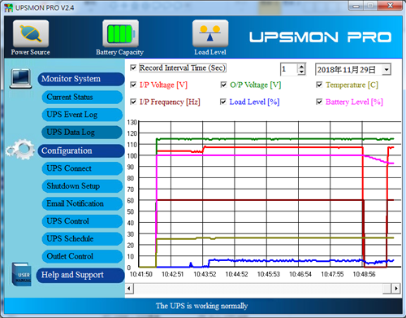
Task: Click the Monitor System laptop icon
Action: point(20,79)
